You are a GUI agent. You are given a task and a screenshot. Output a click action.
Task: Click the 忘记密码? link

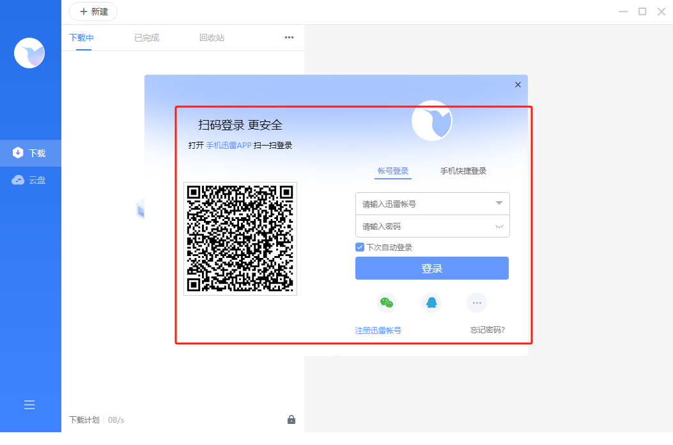coord(488,329)
